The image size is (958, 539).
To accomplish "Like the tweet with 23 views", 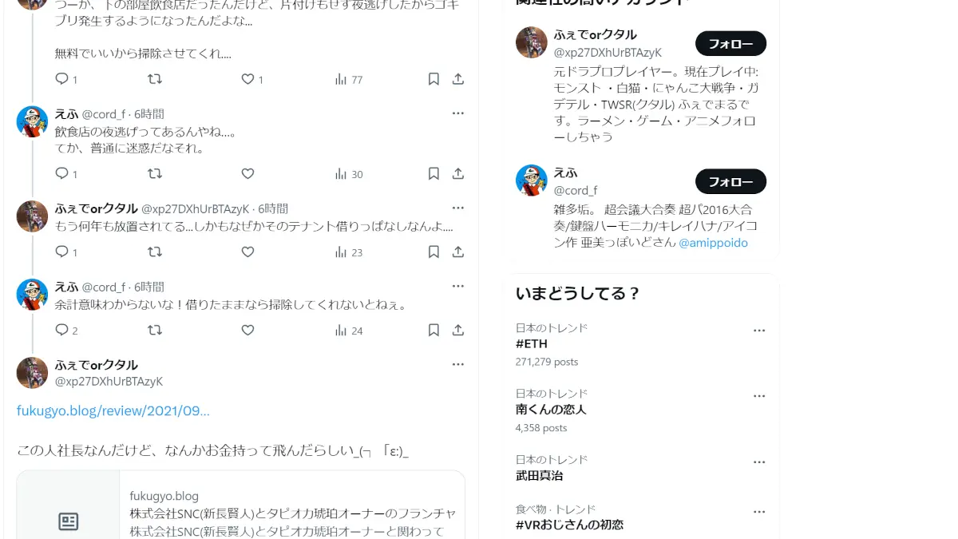I will tap(247, 252).
